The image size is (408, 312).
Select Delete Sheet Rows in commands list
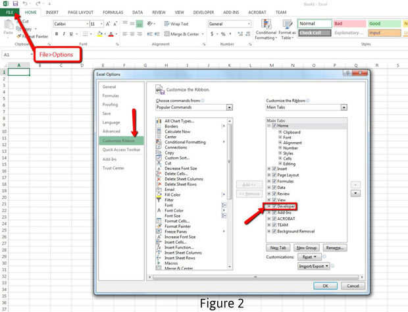pos(180,184)
